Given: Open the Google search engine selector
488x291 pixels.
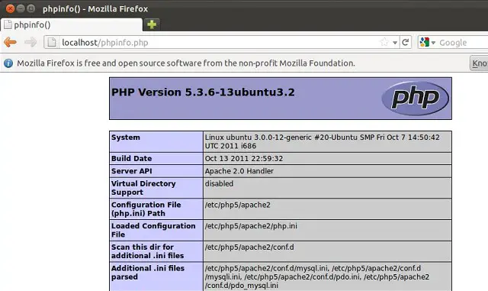Looking at the screenshot, I should 427,42.
